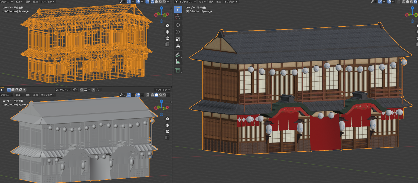This screenshot has height=183, width=418.
Task: Switch perspective/orthographic grid icon in solid viewport
Action: [167, 137]
